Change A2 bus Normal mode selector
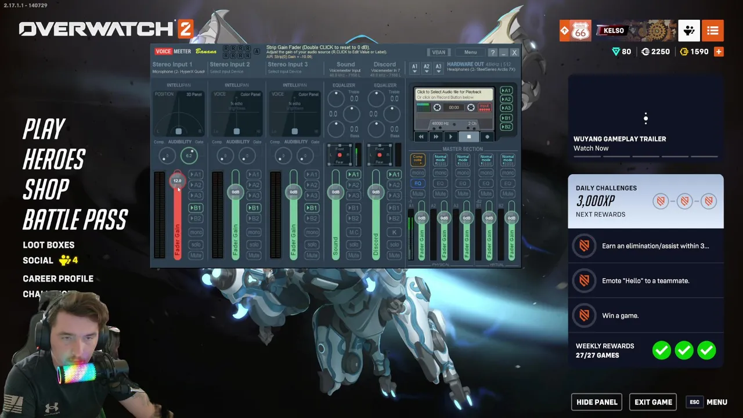This screenshot has height=418, width=743. point(440,158)
